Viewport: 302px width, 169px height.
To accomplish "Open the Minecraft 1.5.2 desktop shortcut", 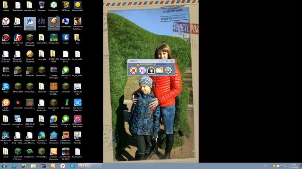I will click(77, 89).
